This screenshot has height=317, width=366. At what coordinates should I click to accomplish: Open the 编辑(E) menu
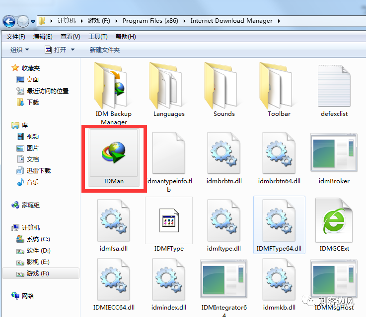[43, 37]
